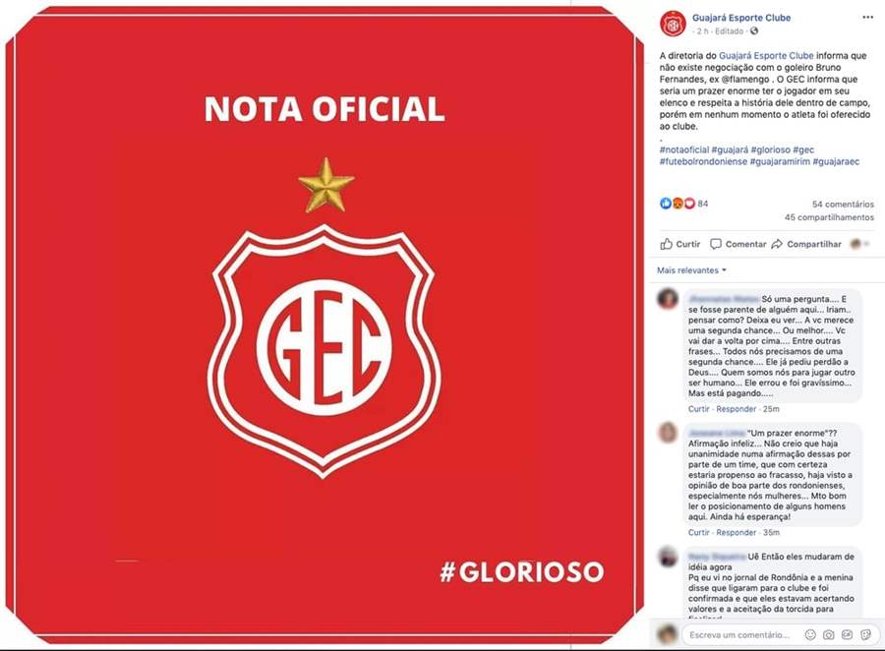The image size is (885, 651).
Task: Click the Guajará Esporte Clube profile avatar
Action: click(x=673, y=24)
